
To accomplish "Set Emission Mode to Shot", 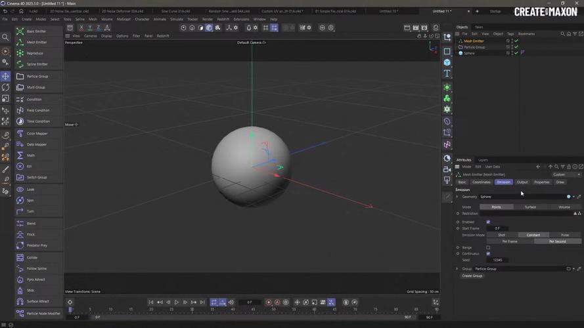I will [x=502, y=235].
